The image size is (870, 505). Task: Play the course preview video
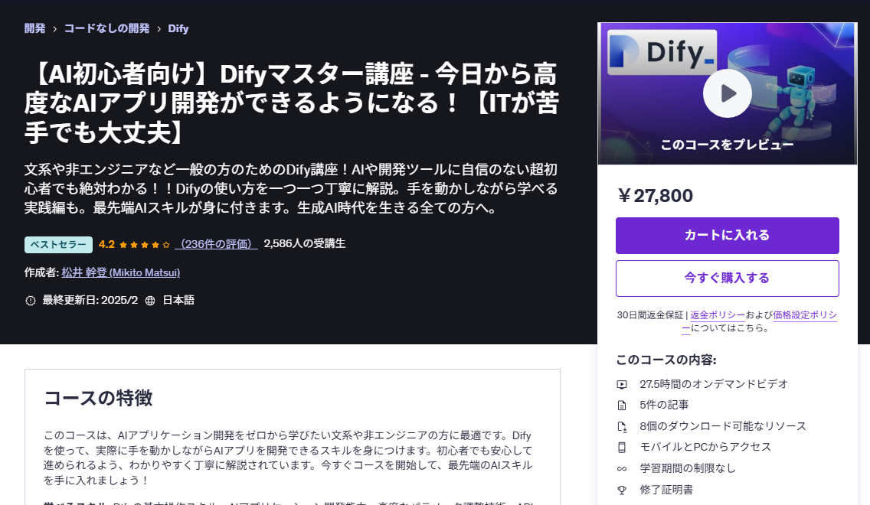click(728, 93)
